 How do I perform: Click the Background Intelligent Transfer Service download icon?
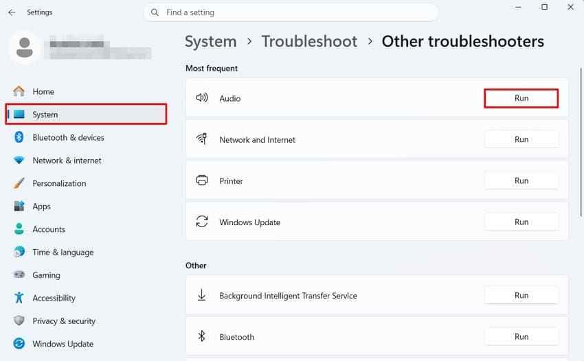[x=201, y=294]
